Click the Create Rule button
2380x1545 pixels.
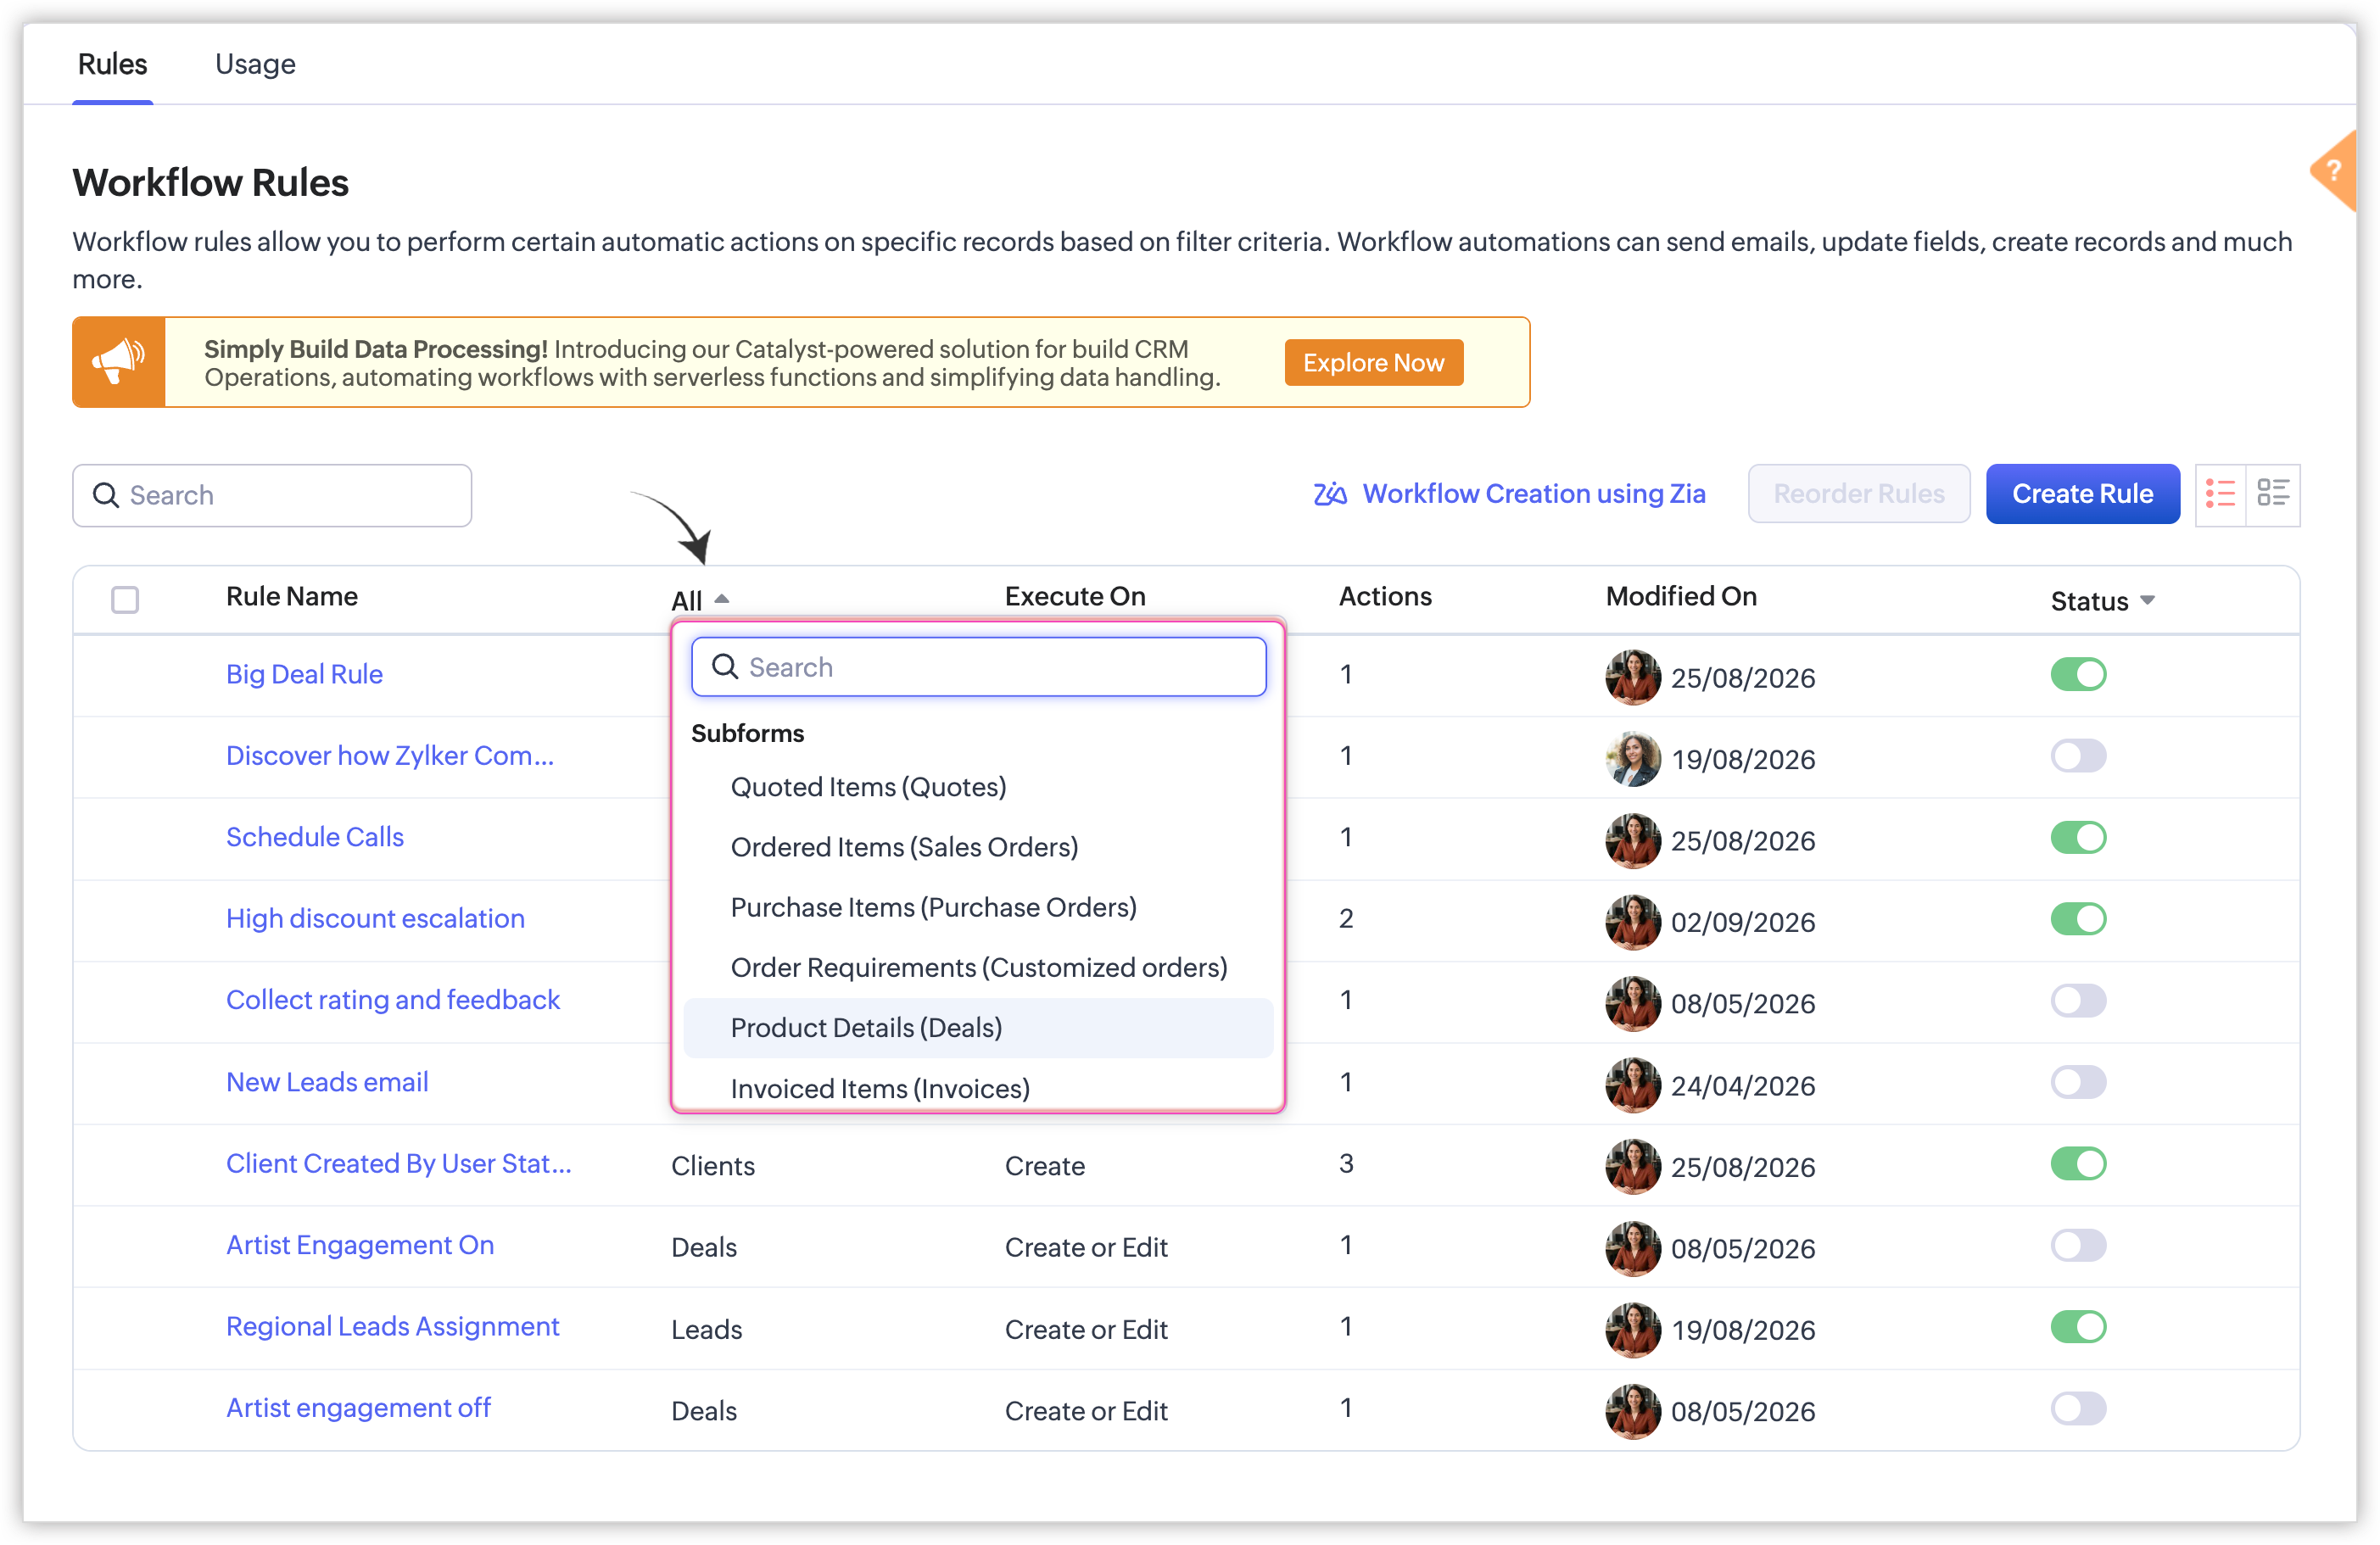[x=2082, y=494]
